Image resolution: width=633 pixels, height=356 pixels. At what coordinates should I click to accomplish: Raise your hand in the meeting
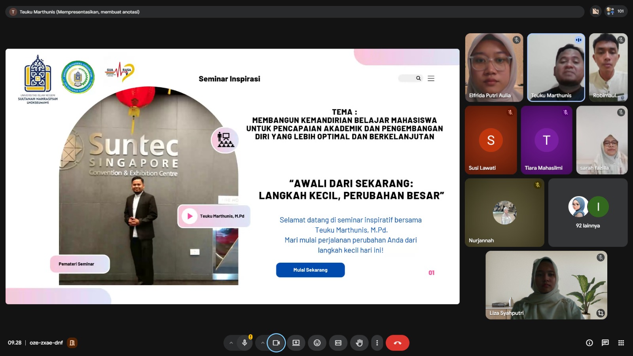[359, 343]
